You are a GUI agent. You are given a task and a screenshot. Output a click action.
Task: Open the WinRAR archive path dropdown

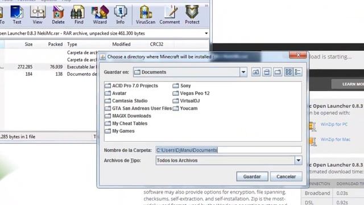[x=206, y=33]
